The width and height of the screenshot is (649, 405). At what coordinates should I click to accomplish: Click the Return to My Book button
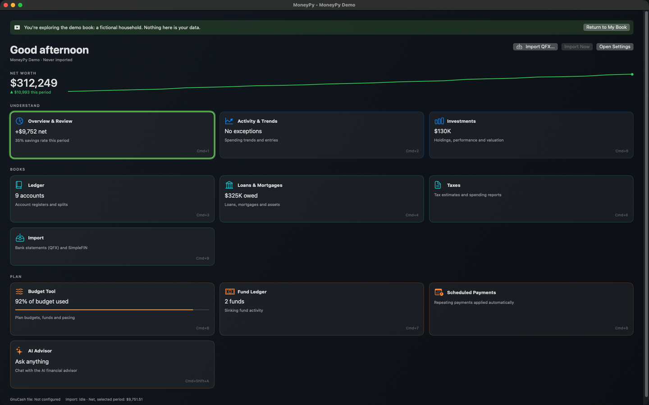click(x=606, y=27)
